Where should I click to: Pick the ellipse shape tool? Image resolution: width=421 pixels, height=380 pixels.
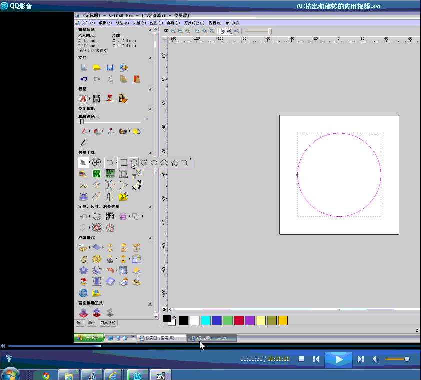click(154, 162)
